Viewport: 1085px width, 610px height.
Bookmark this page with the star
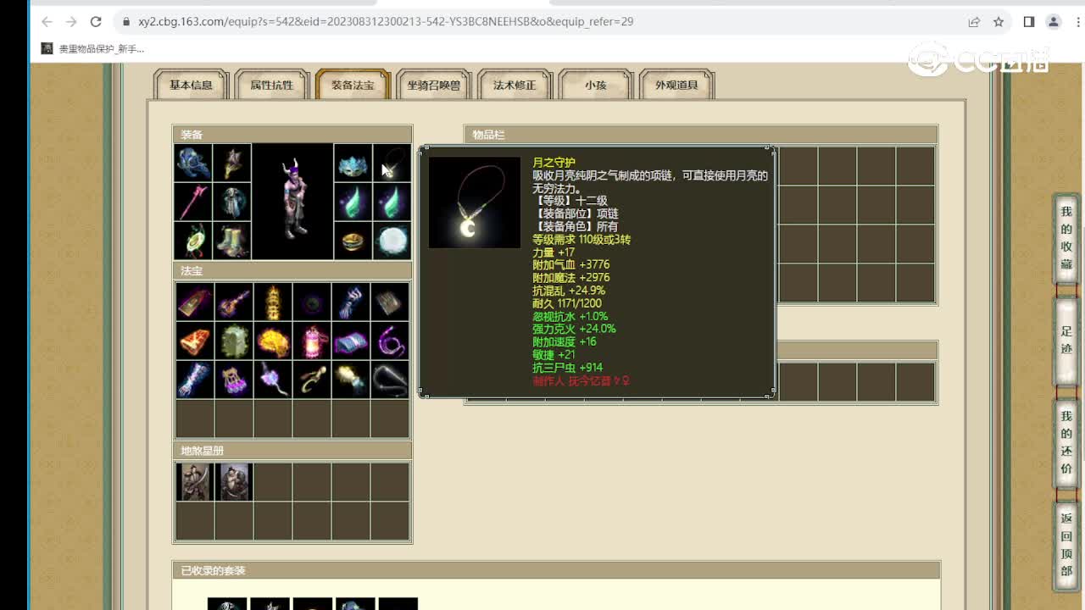[999, 21]
